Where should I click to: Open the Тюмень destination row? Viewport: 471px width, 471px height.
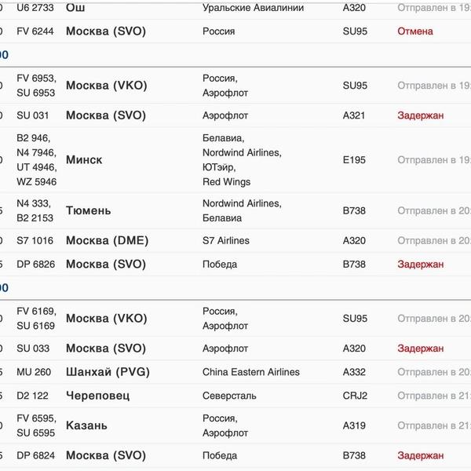[88, 210]
